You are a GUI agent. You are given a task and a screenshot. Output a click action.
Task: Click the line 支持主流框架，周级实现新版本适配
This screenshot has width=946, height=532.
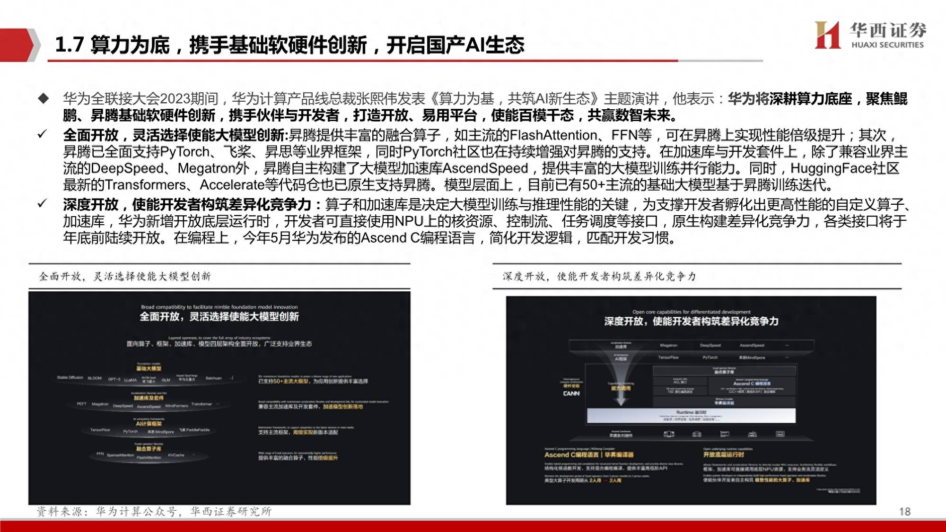pos(298,432)
